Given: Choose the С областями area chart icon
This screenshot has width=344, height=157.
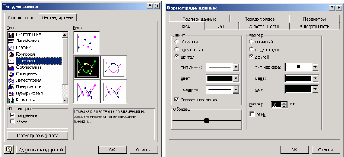Looking at the screenshot, I should click(11, 67).
